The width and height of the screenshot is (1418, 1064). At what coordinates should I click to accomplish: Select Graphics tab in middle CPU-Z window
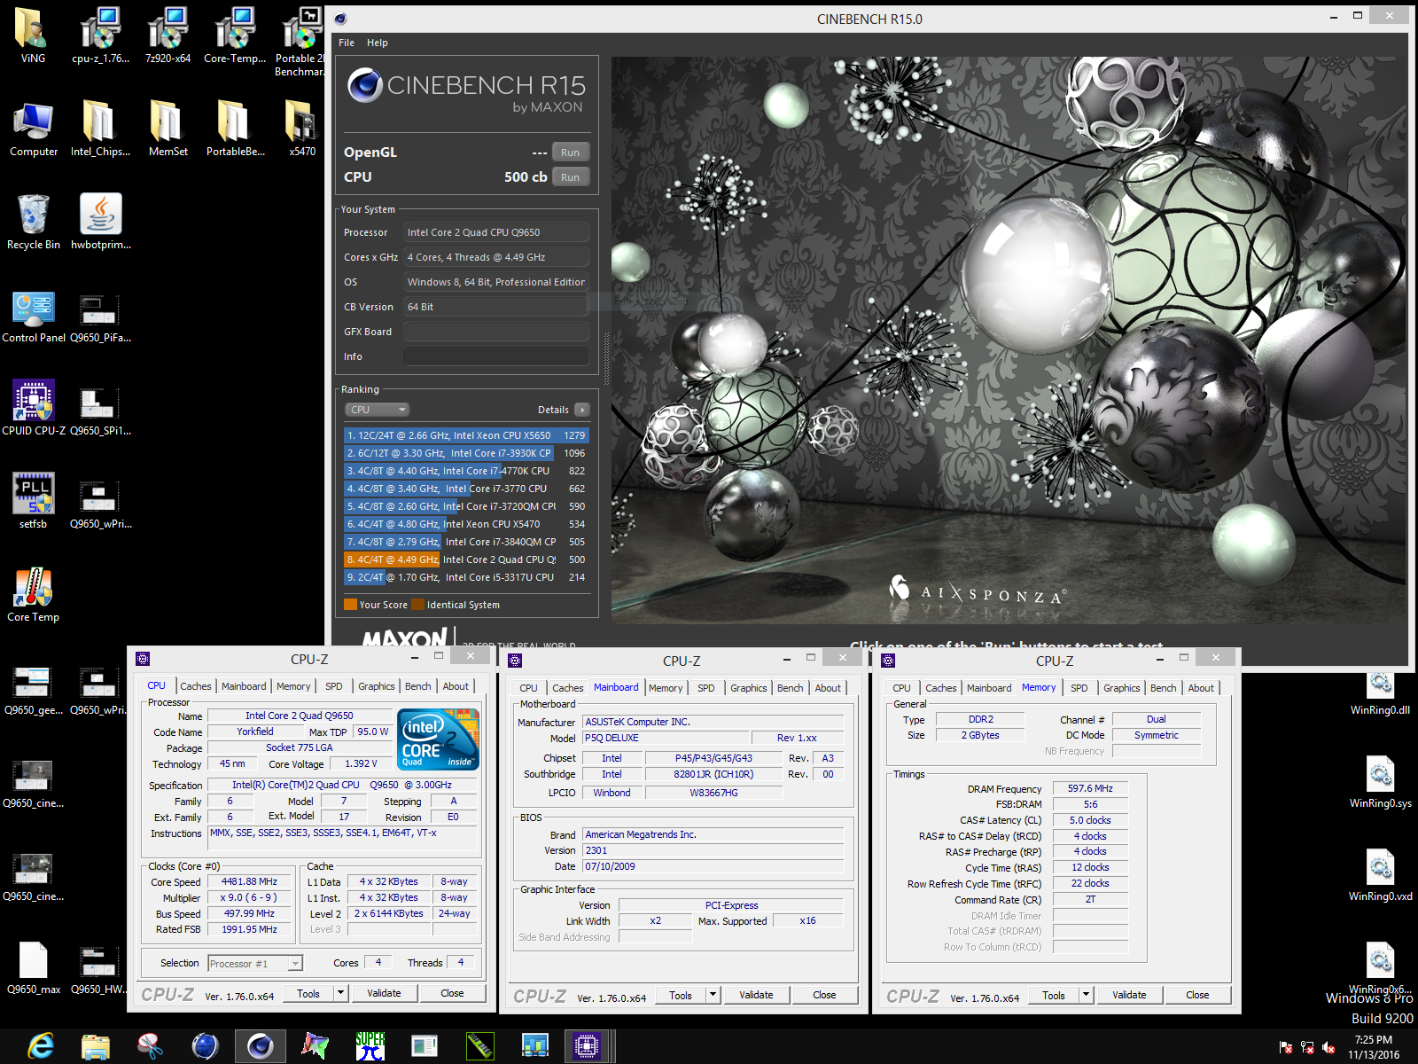[749, 688]
